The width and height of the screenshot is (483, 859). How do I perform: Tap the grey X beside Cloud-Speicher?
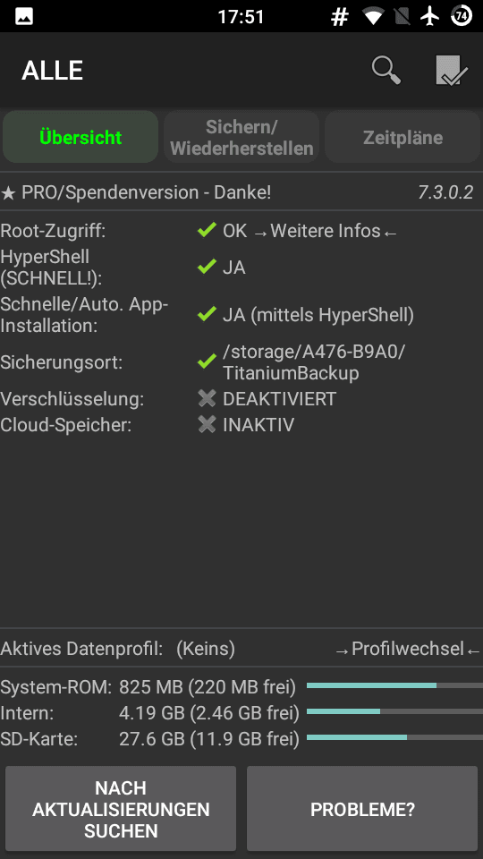pyautogui.click(x=207, y=424)
